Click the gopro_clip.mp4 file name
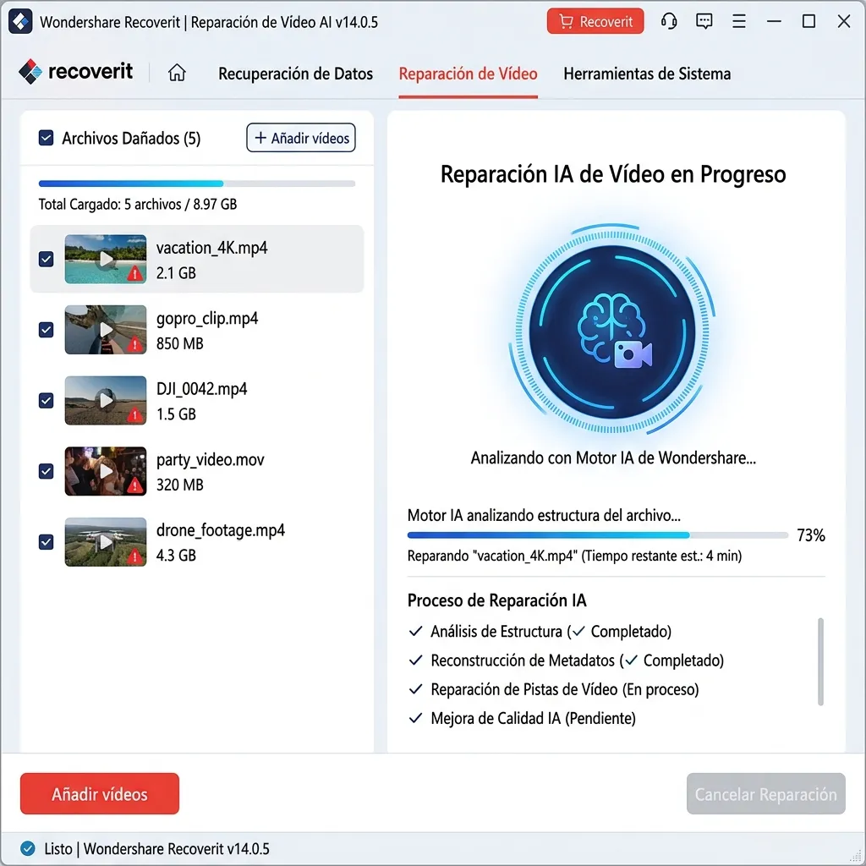The image size is (866, 866). tap(207, 319)
